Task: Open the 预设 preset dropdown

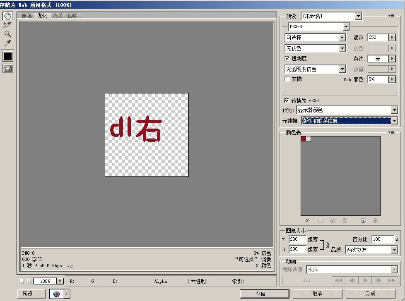Action: (x=358, y=16)
